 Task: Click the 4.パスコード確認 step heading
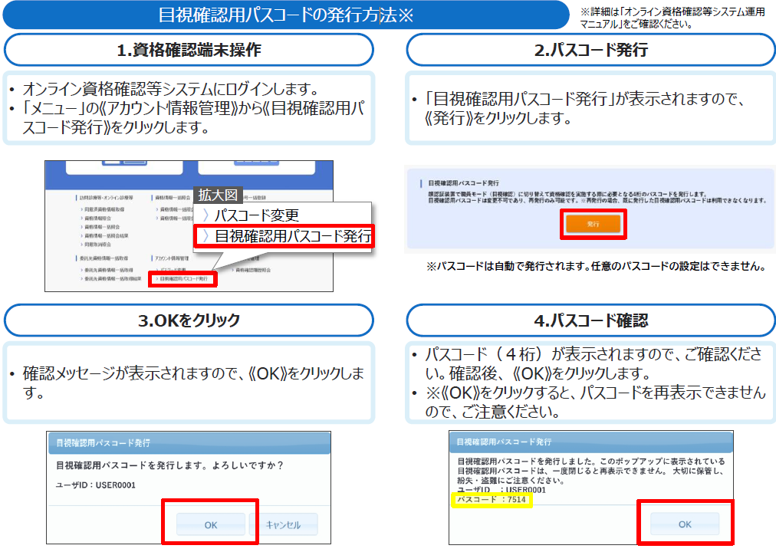click(590, 320)
